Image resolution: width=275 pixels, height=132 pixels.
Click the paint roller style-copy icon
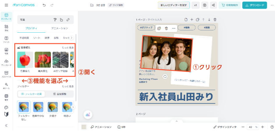point(55,20)
